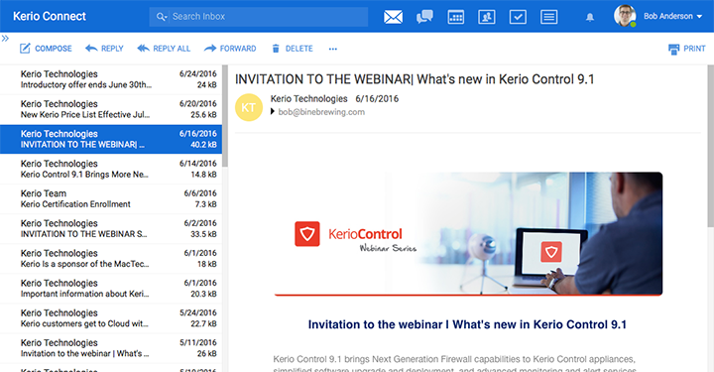The height and width of the screenshot is (372, 714).
Task: Click the Forward button
Action: (230, 49)
